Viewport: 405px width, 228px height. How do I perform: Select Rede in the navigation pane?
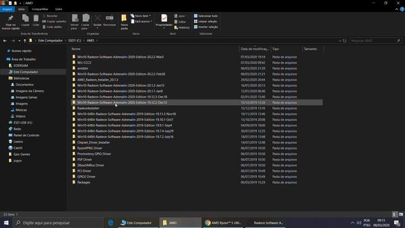point(17,129)
